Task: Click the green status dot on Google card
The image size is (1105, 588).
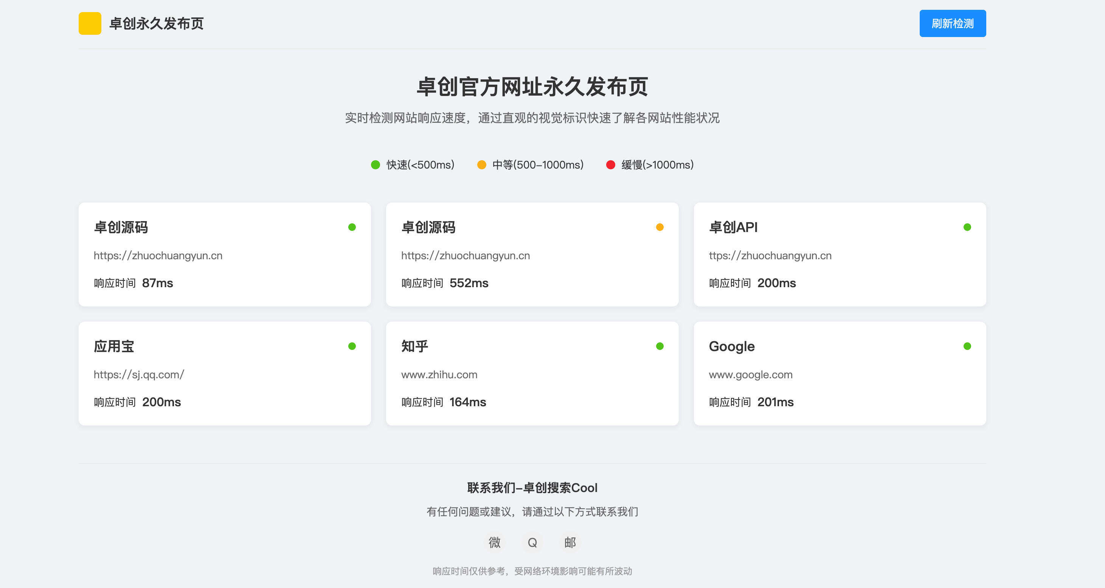Action: tap(967, 345)
